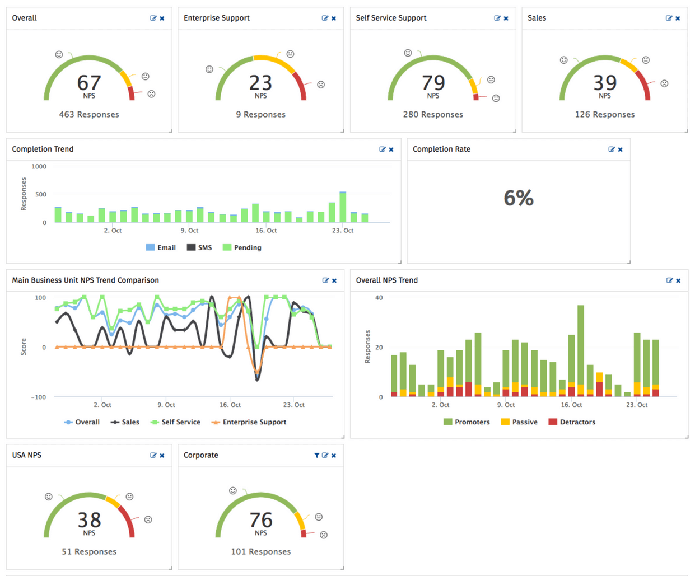Click the tallest bar in Completion Trend chart

(x=343, y=208)
